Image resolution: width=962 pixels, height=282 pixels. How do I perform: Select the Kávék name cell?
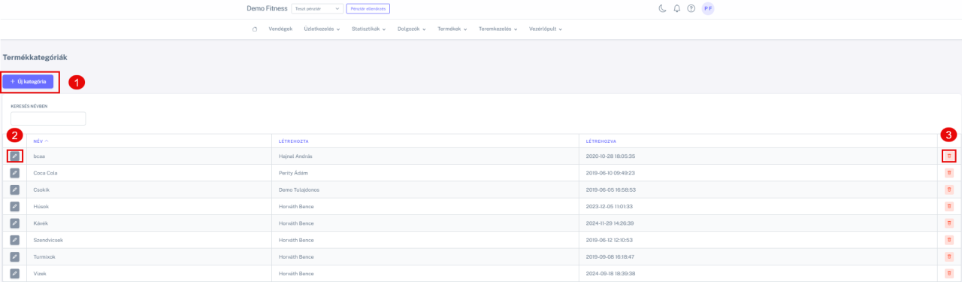[149, 223]
